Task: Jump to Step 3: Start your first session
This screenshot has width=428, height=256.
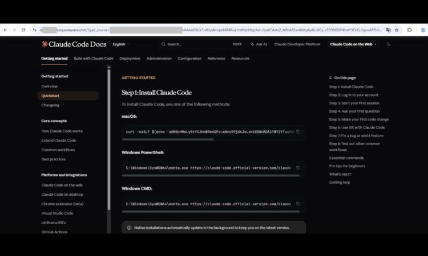Action: click(x=354, y=103)
